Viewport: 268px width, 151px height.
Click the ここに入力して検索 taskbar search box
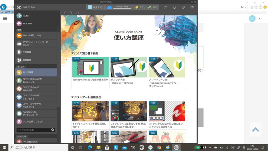(39, 147)
